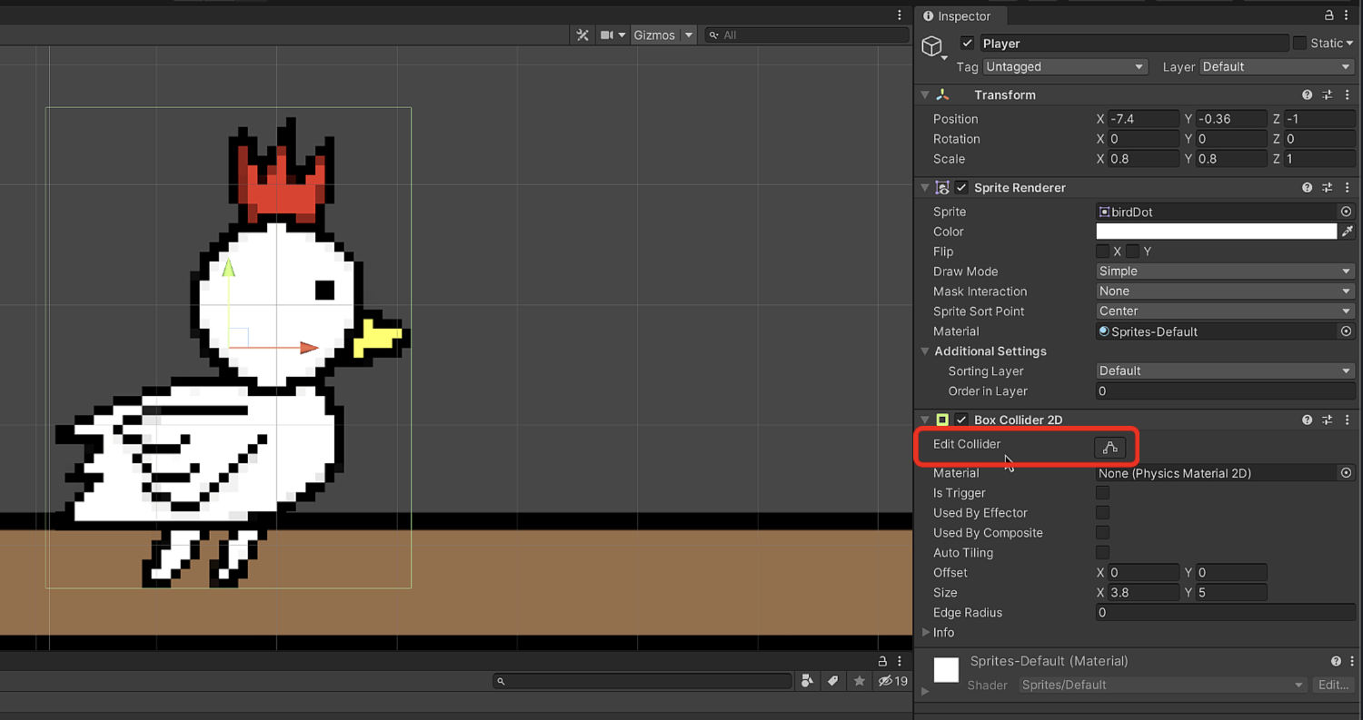Open the scene tools settings icon

click(x=582, y=35)
